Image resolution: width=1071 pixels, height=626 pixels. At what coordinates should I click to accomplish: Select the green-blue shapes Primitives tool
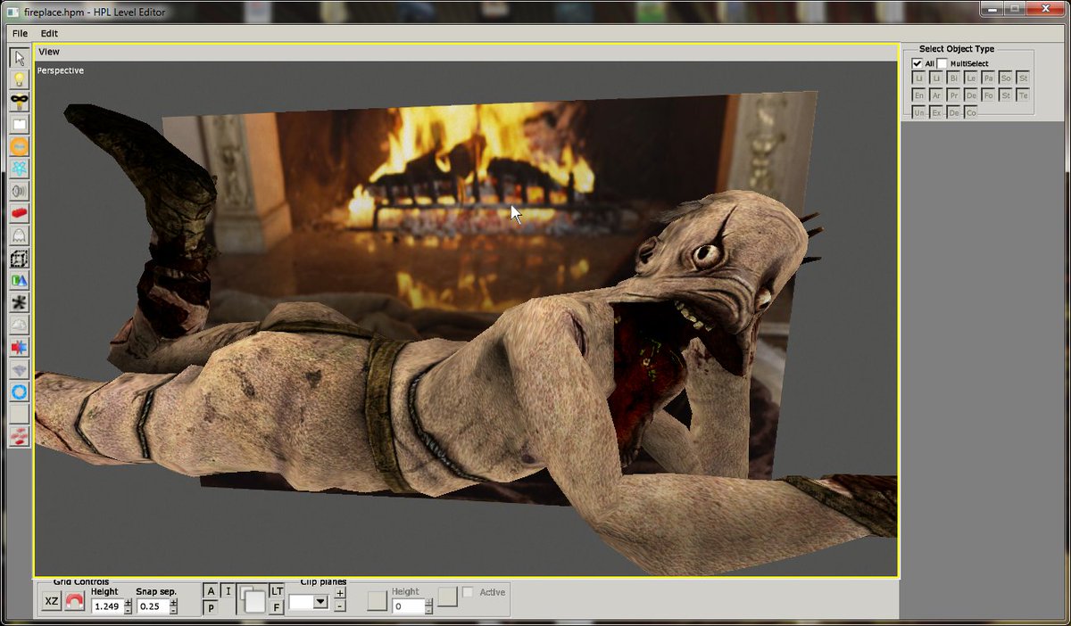(19, 281)
